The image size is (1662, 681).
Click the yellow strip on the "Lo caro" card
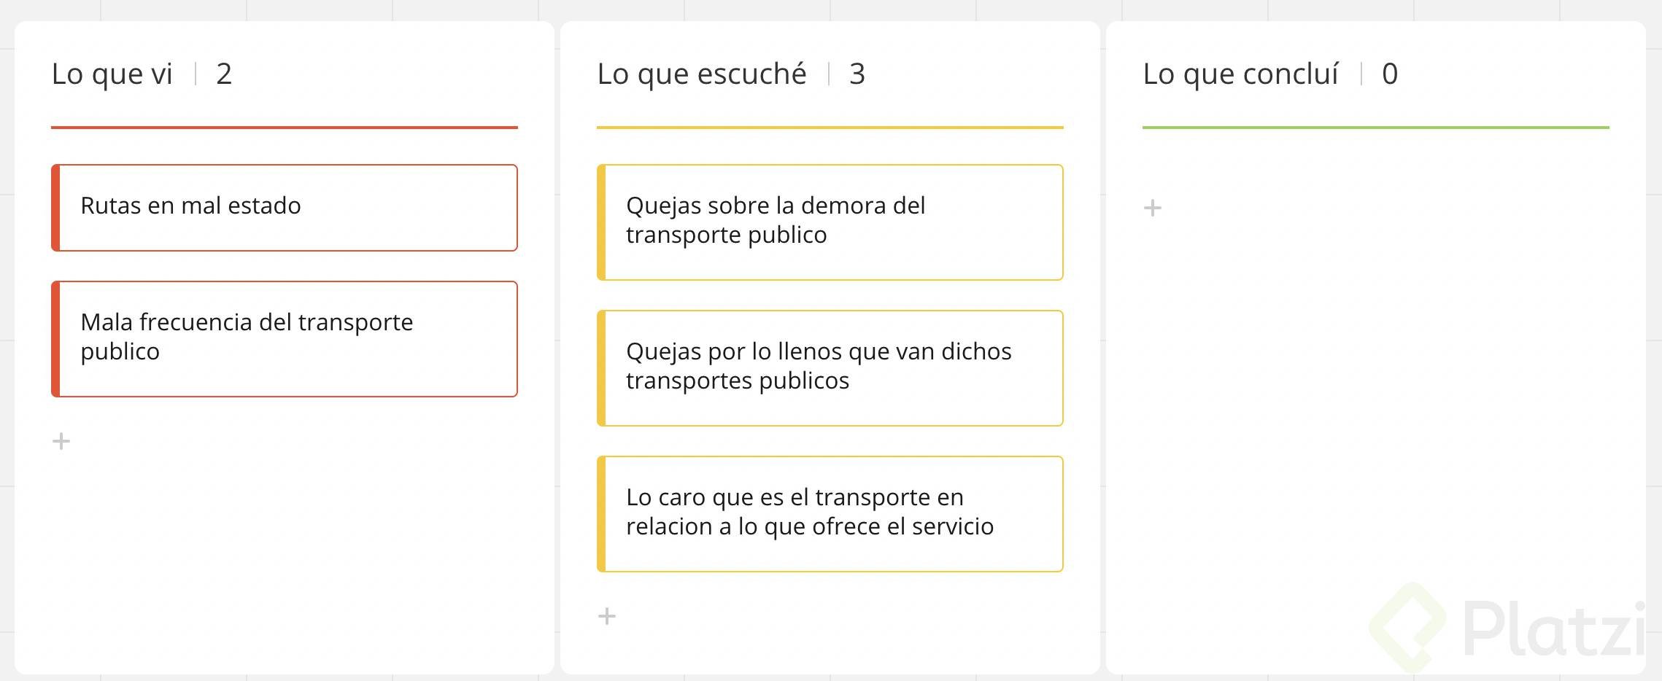[601, 513]
